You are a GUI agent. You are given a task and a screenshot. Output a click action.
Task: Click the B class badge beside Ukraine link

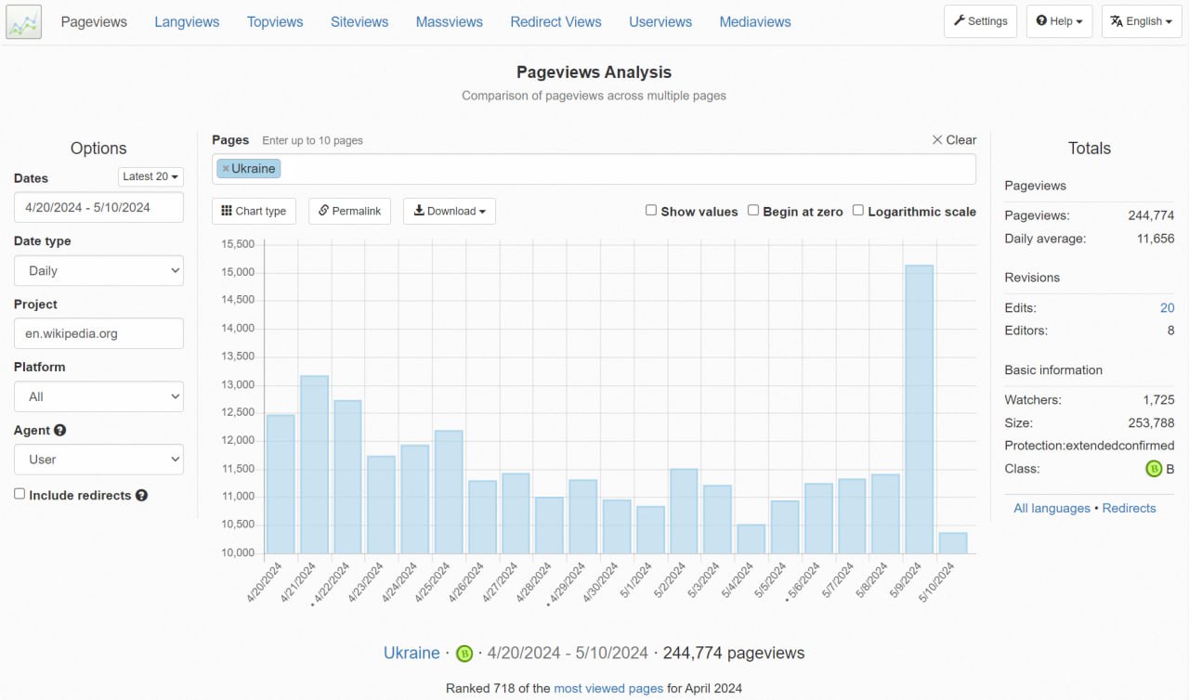(464, 654)
